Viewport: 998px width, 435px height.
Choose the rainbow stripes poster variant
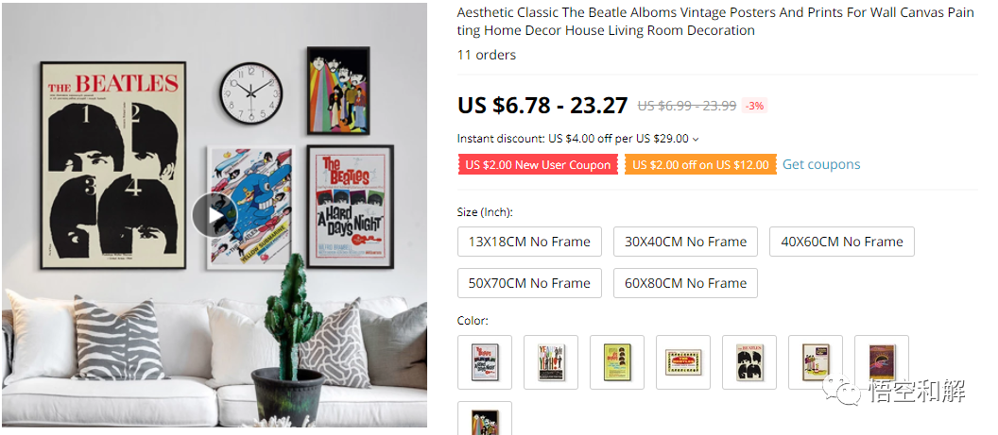[485, 419]
